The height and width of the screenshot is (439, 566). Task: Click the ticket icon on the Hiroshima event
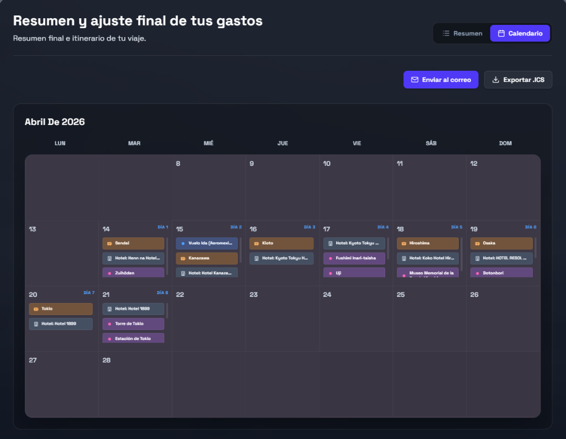[x=403, y=243]
